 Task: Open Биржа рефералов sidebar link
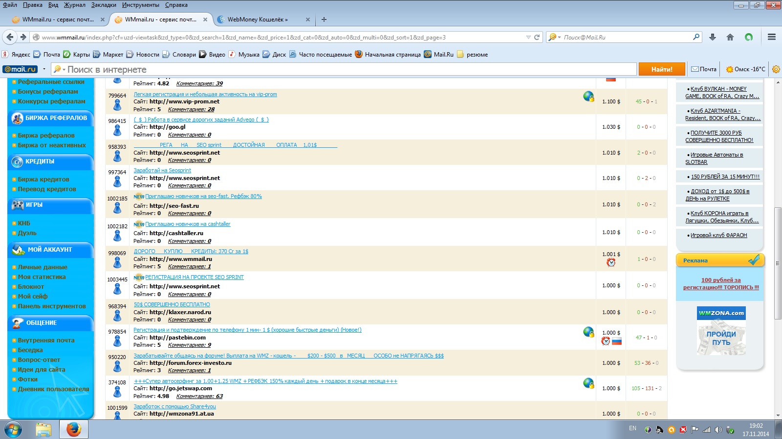pyautogui.click(x=46, y=136)
